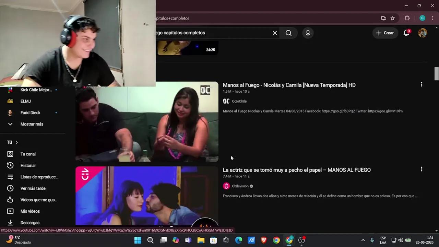This screenshot has width=439, height=247.
Task: Visit the Chilevisión channel name link
Action: pos(240,186)
